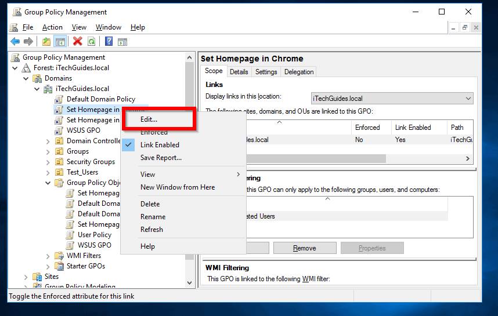Click the Enforced column header
498x316 pixels.
coord(371,128)
